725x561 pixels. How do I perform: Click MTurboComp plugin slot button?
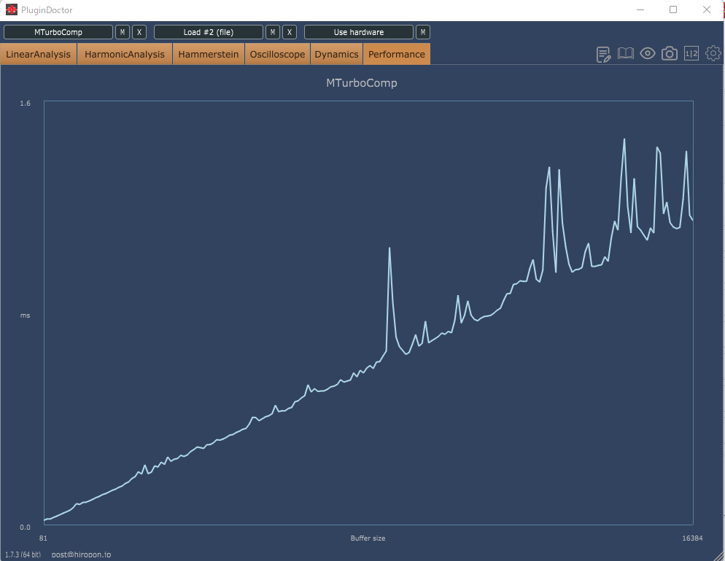click(58, 32)
